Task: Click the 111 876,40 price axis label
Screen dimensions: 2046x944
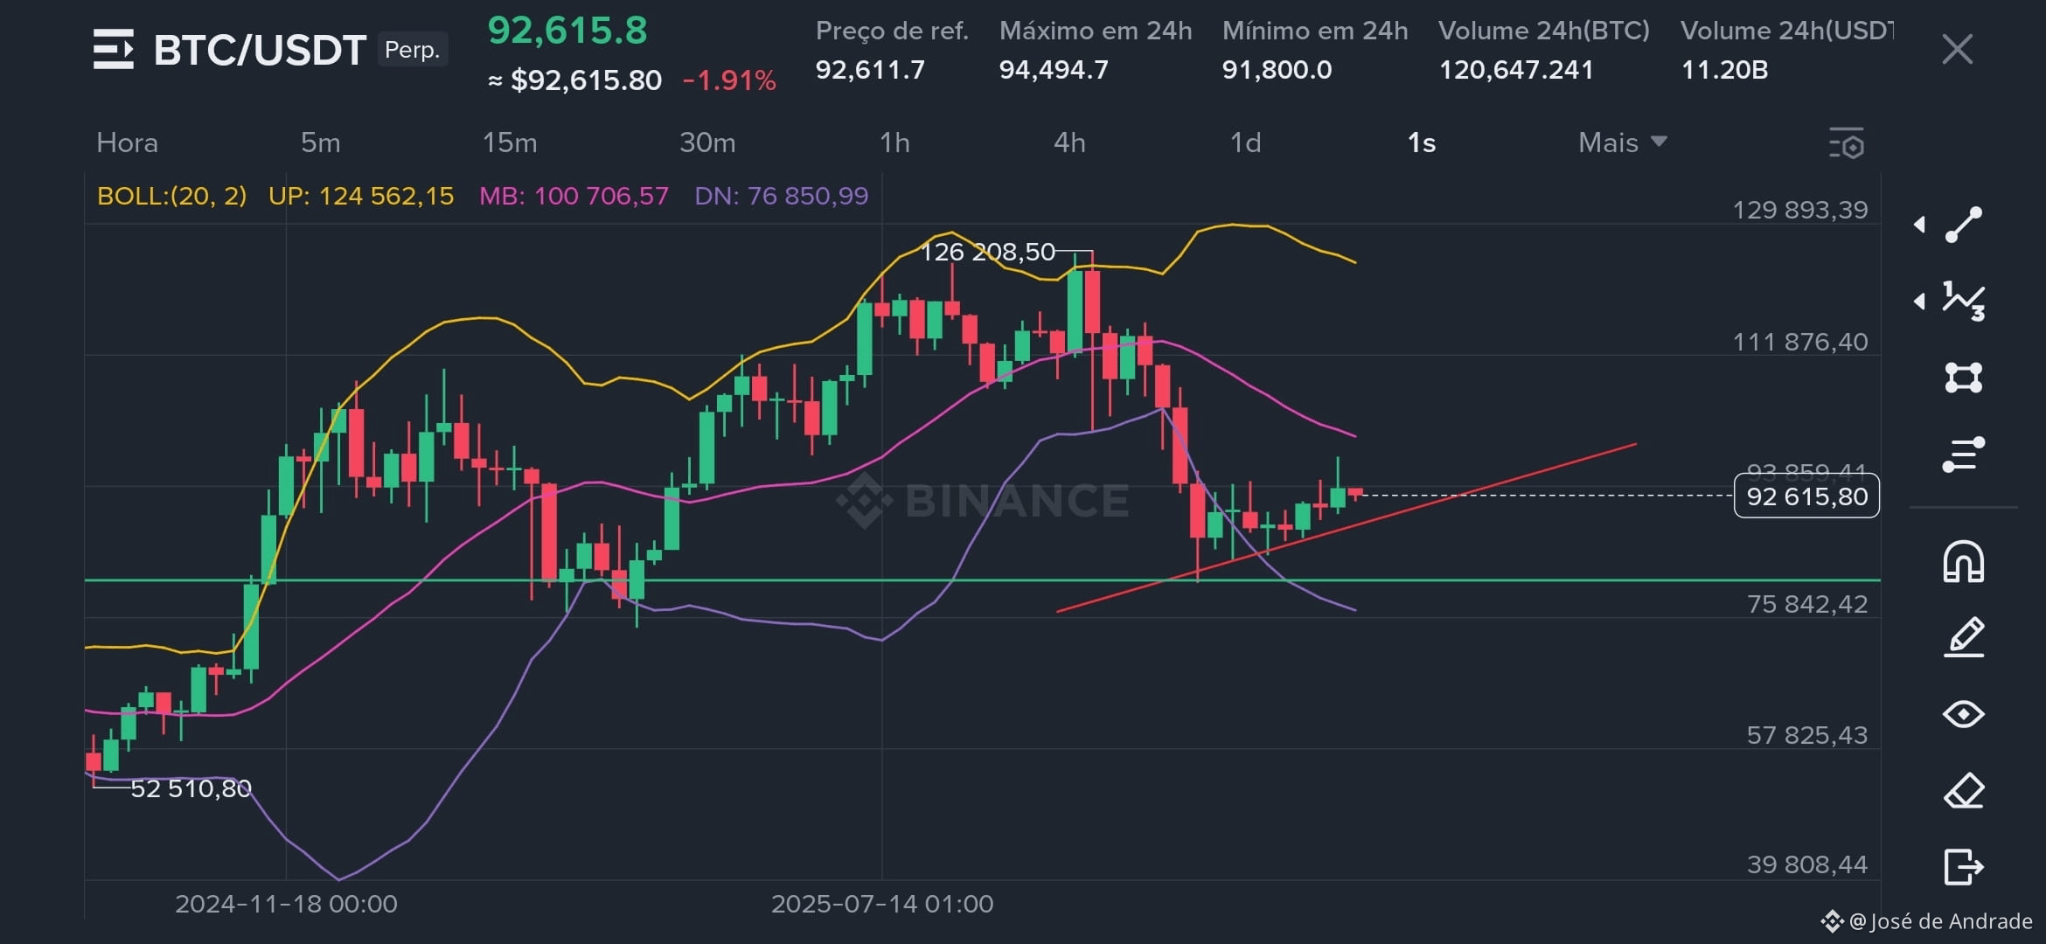Action: (x=1800, y=342)
